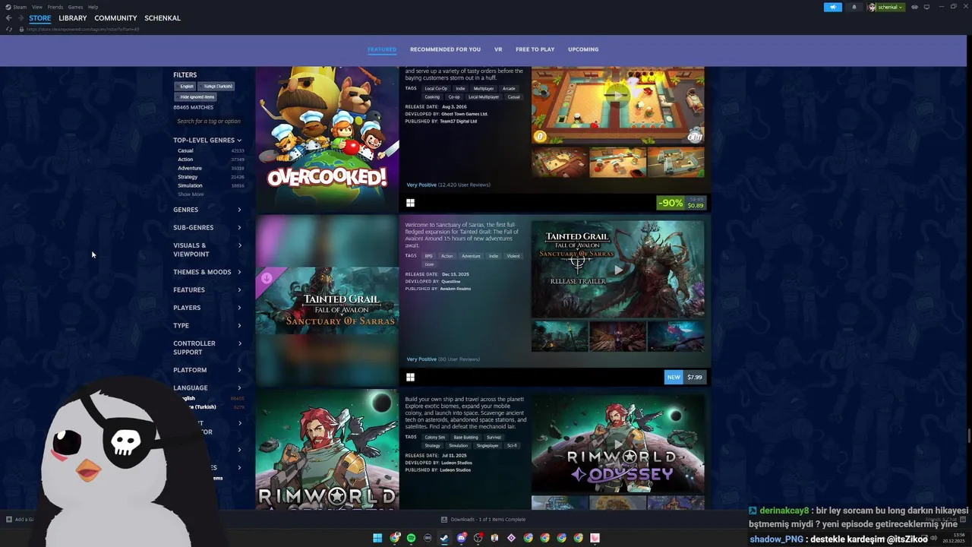Click the forward navigation arrow
Image resolution: width=972 pixels, height=547 pixels.
(x=21, y=17)
